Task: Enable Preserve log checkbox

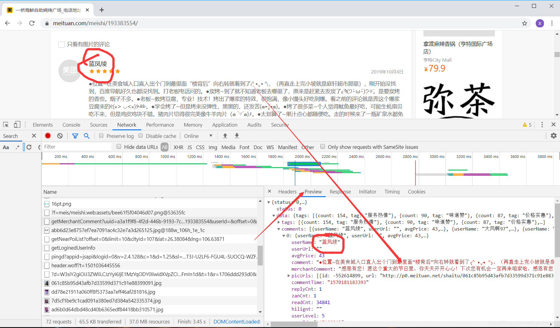Action: [x=101, y=136]
